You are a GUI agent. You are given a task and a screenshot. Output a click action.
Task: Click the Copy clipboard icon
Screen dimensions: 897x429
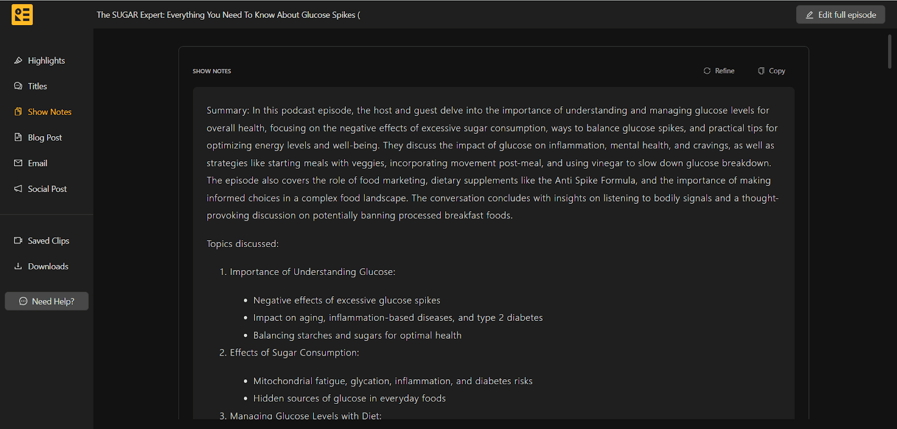tap(761, 71)
